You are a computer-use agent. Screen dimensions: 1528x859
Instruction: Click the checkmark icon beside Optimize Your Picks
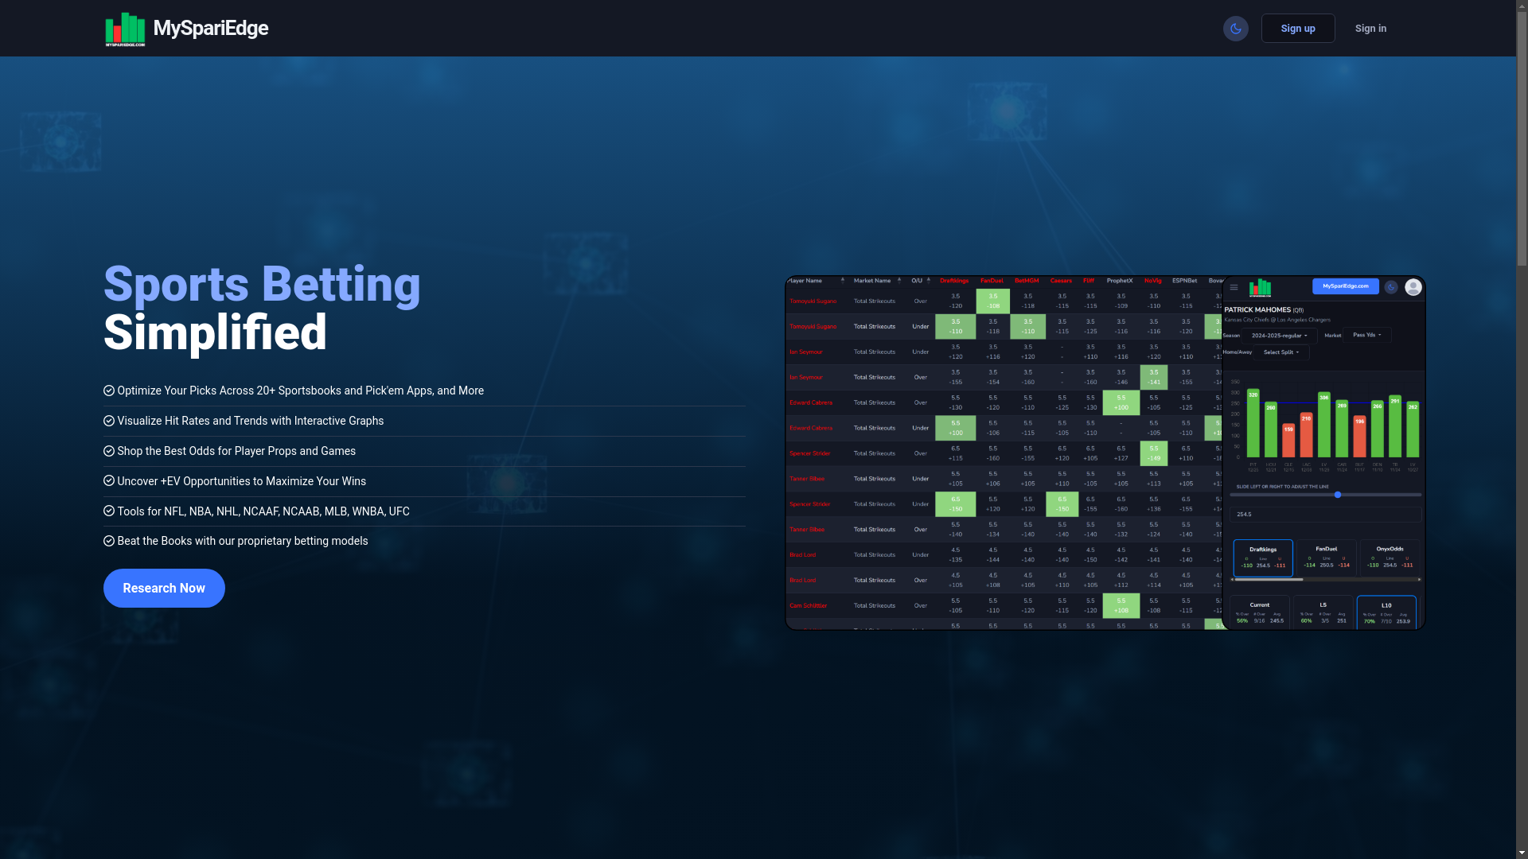pyautogui.click(x=109, y=391)
